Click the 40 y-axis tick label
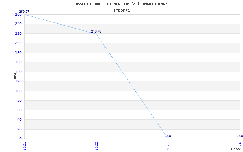 point(19,119)
